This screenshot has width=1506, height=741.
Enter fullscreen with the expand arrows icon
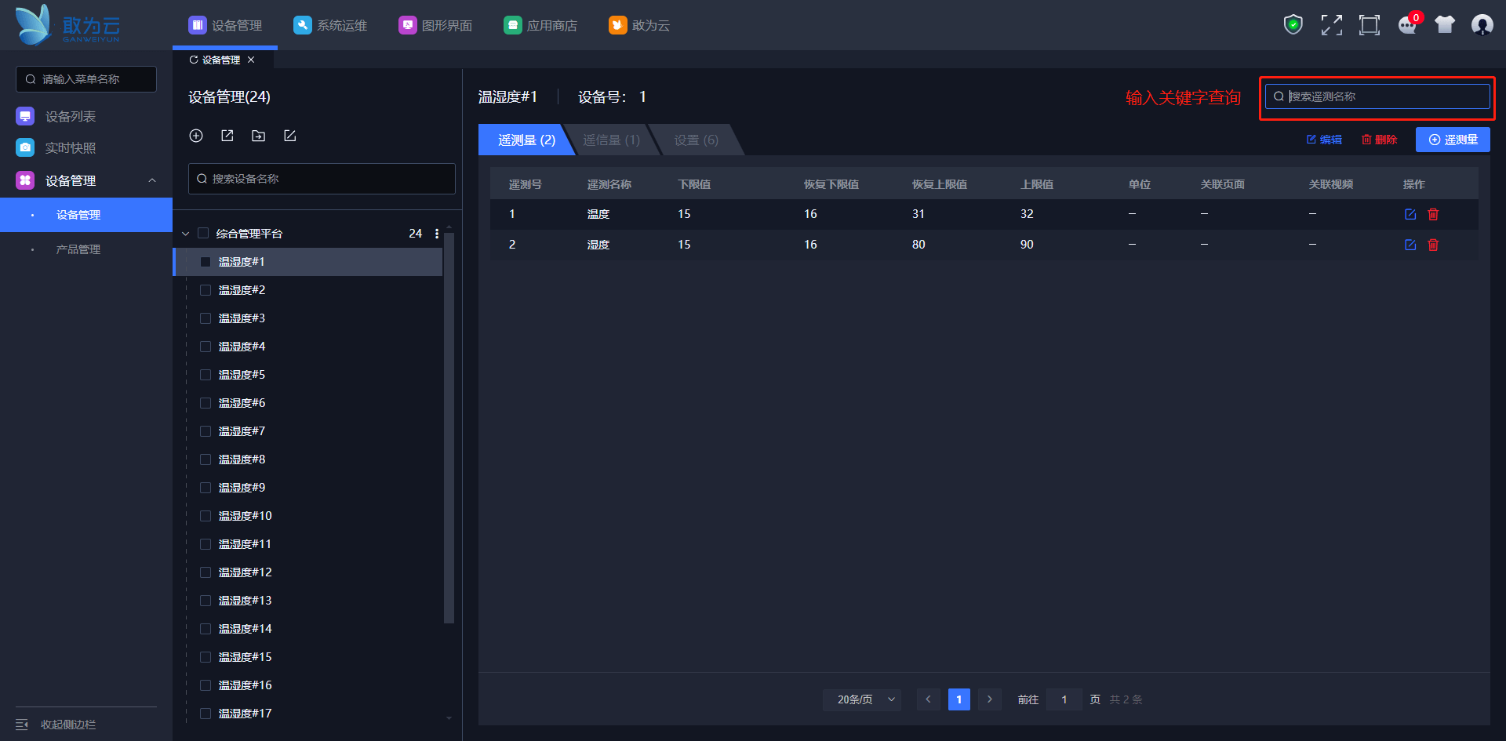pos(1331,25)
